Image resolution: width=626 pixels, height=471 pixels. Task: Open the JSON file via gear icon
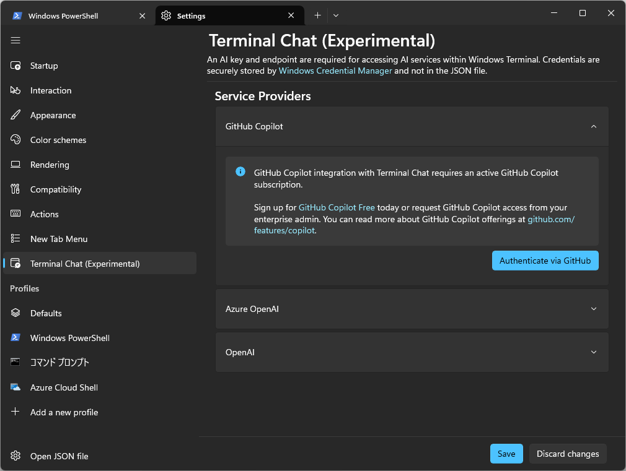15,456
